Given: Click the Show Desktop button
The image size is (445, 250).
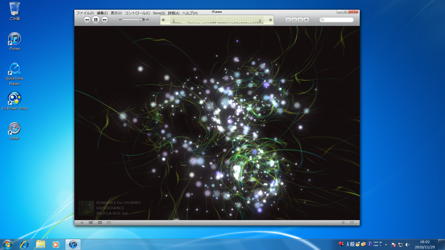Looking at the screenshot, I should coord(442,244).
